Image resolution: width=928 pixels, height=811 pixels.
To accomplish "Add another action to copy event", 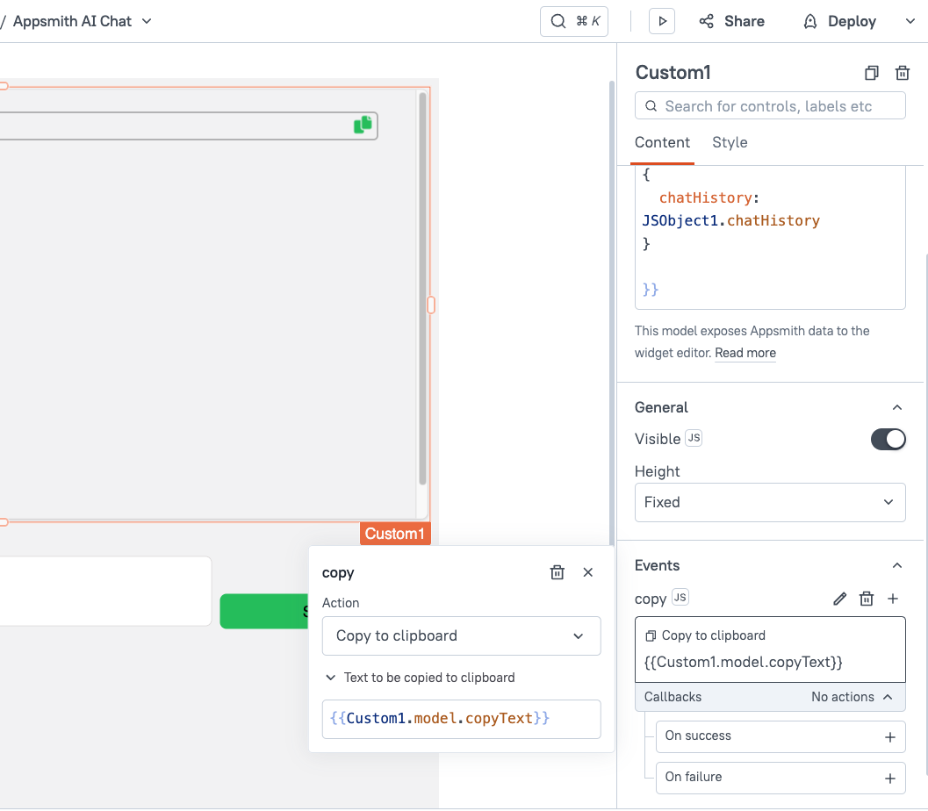I will (x=893, y=598).
